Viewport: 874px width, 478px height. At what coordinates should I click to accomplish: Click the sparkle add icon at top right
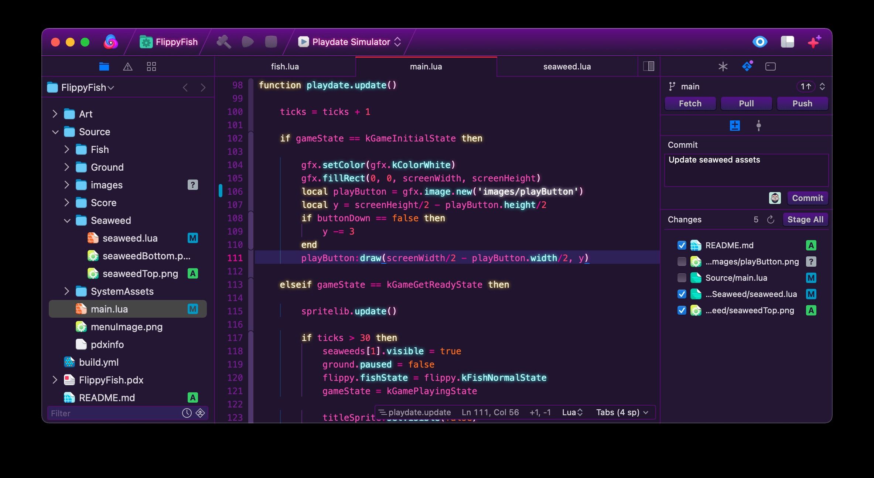click(814, 42)
